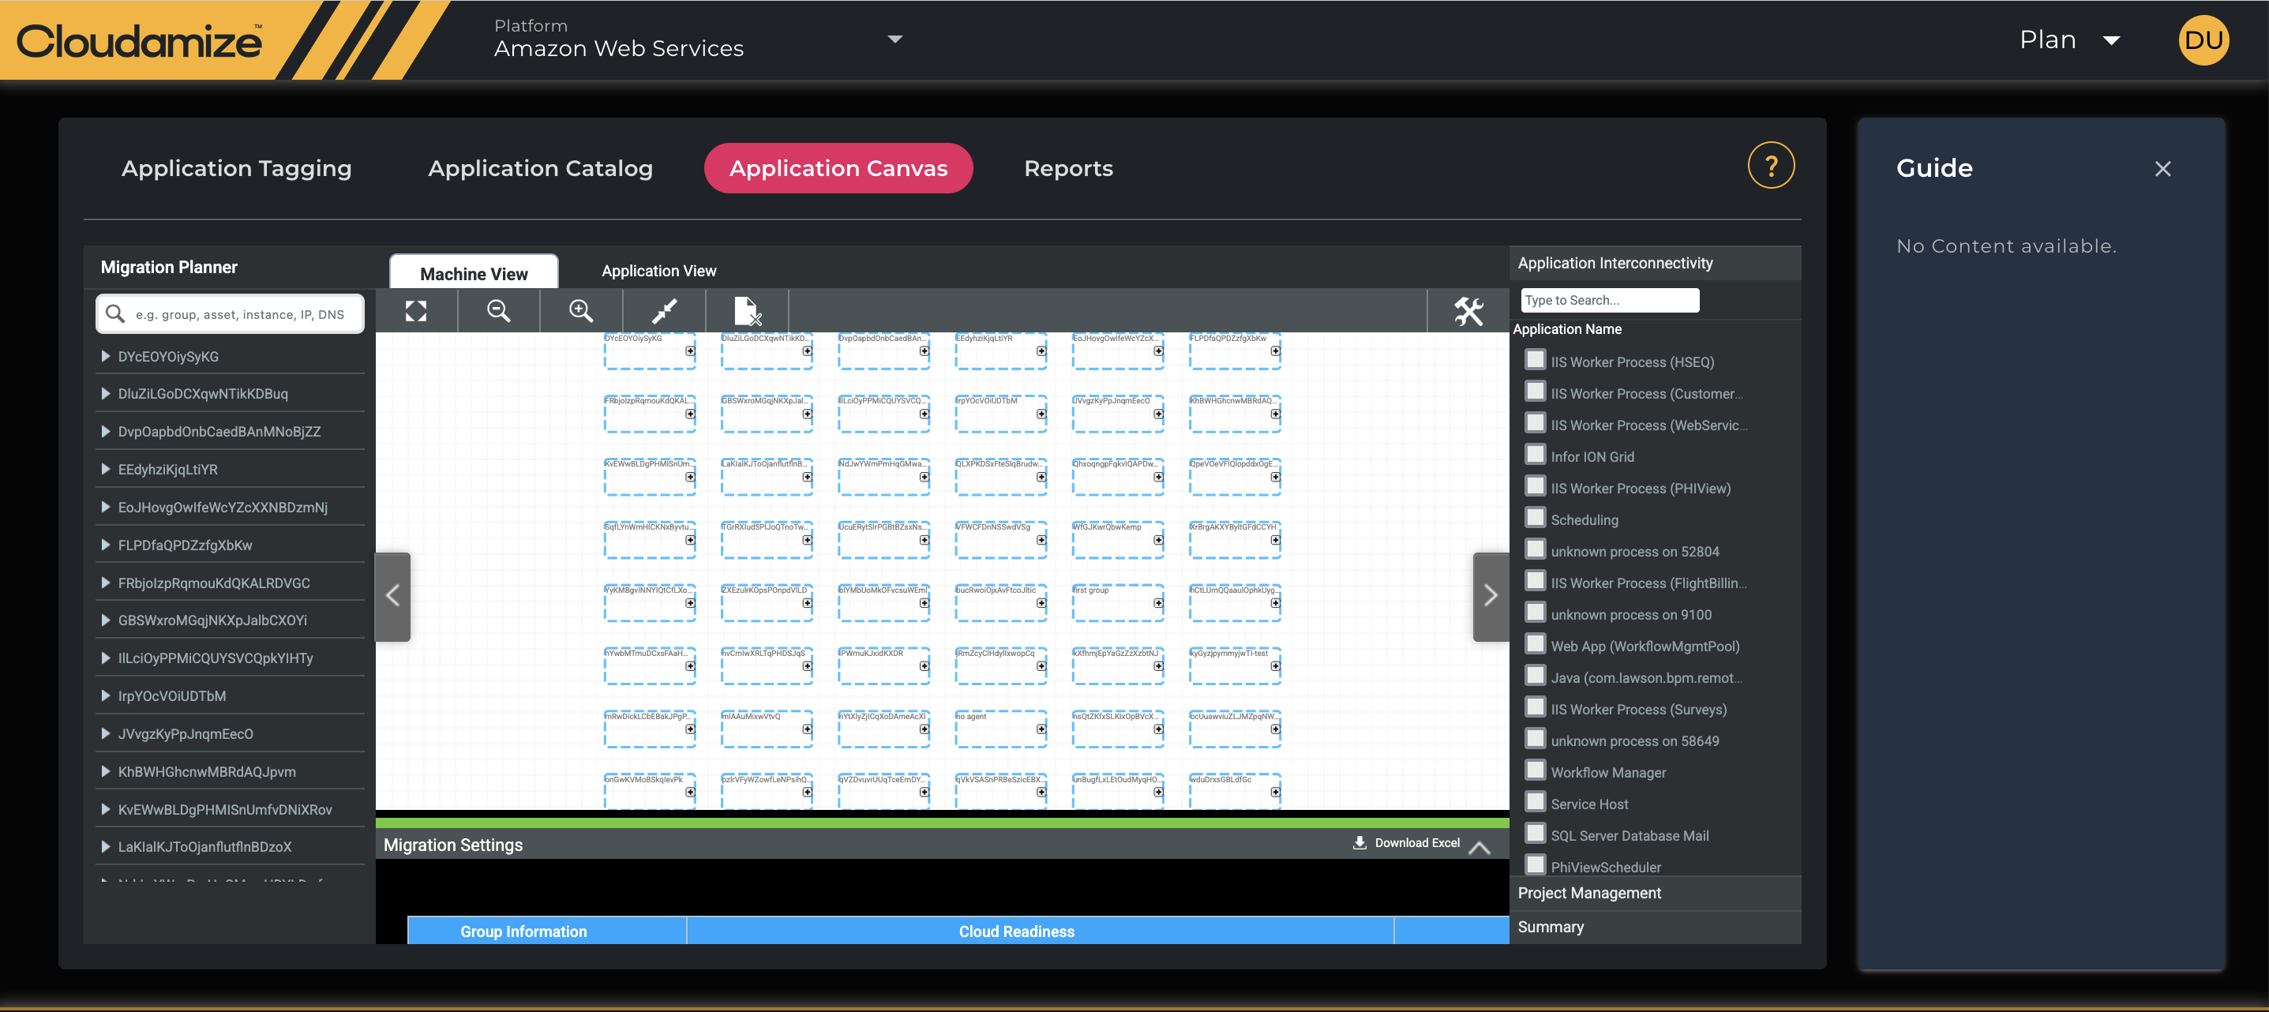Open the Reports tab
Screen dimensions: 2269x1012
pos(1067,168)
